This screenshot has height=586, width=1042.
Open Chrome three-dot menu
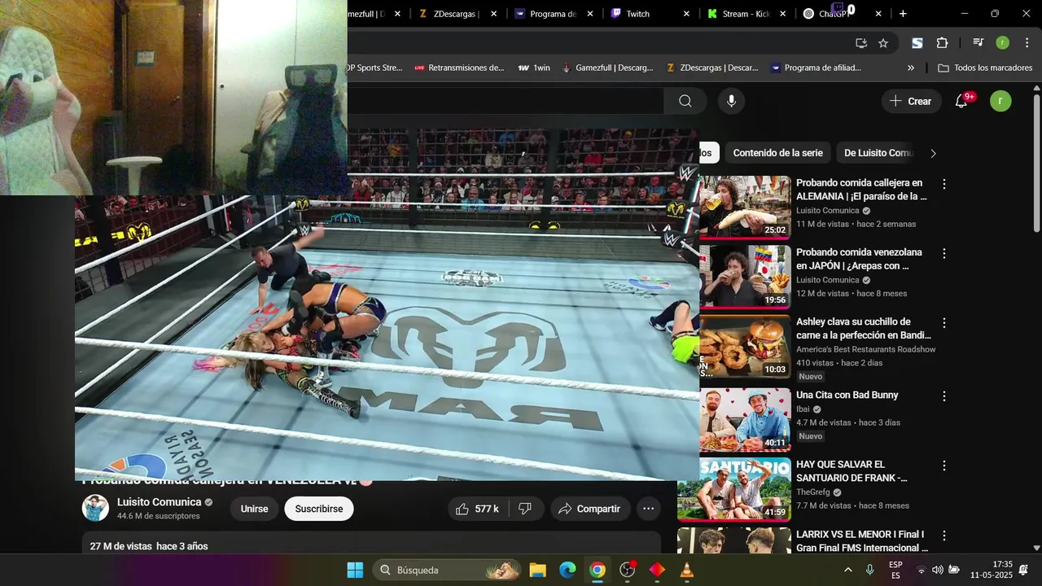(1027, 43)
